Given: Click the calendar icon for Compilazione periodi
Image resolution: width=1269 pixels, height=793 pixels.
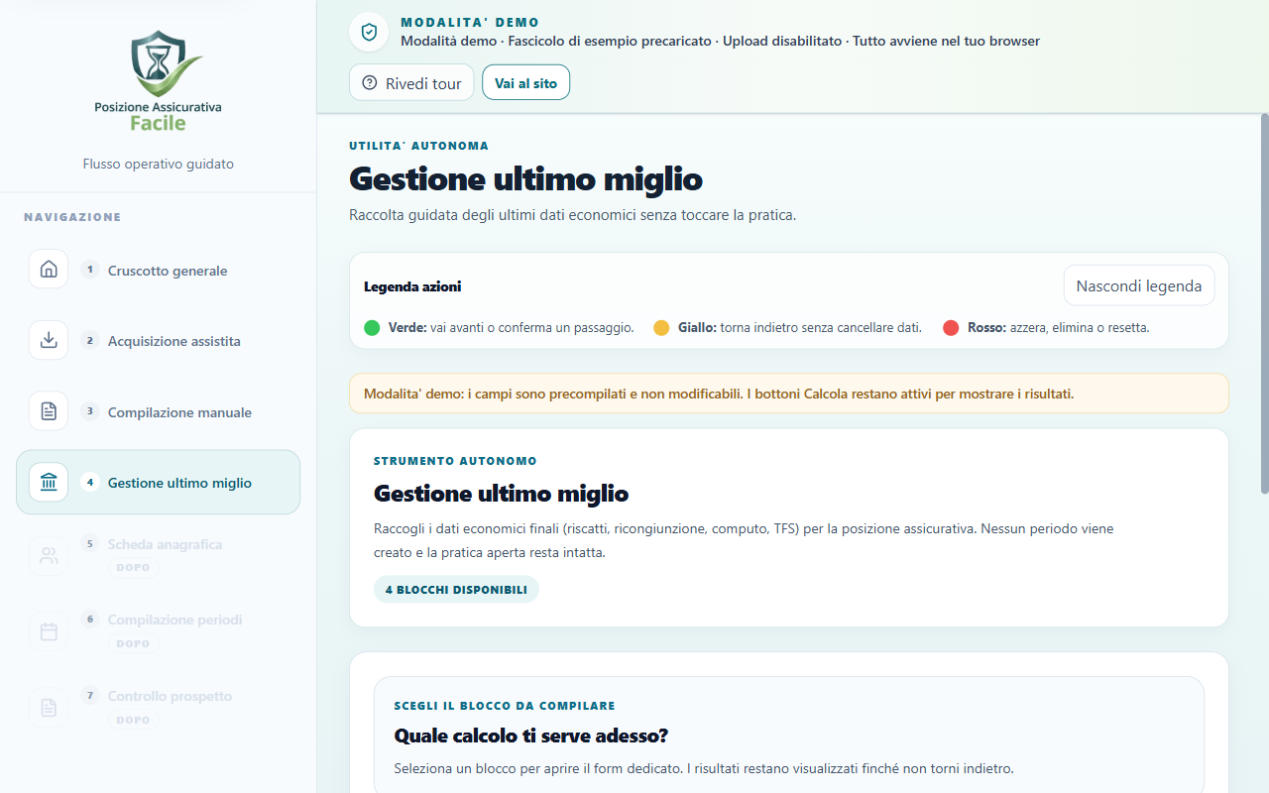Looking at the screenshot, I should click(x=49, y=631).
